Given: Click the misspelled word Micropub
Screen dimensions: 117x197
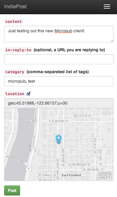Looking at the screenshot, I should pyautogui.click(x=63, y=31).
